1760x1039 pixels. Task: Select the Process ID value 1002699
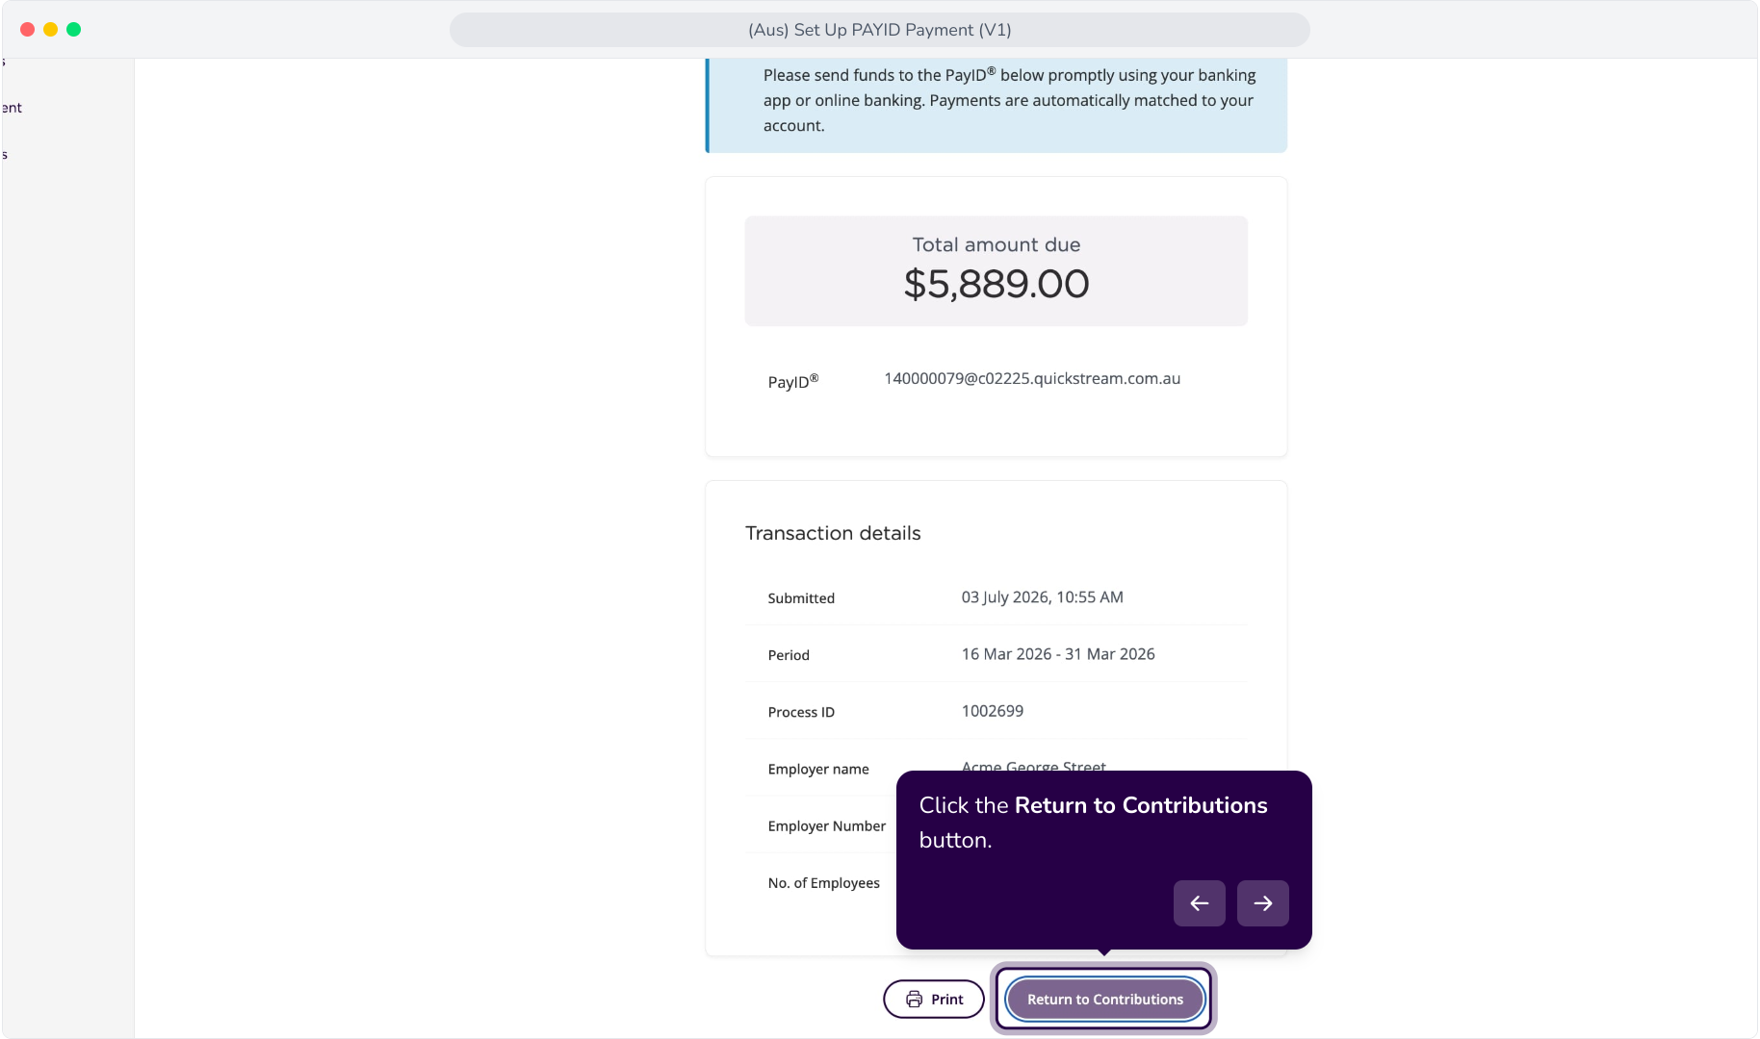992,711
